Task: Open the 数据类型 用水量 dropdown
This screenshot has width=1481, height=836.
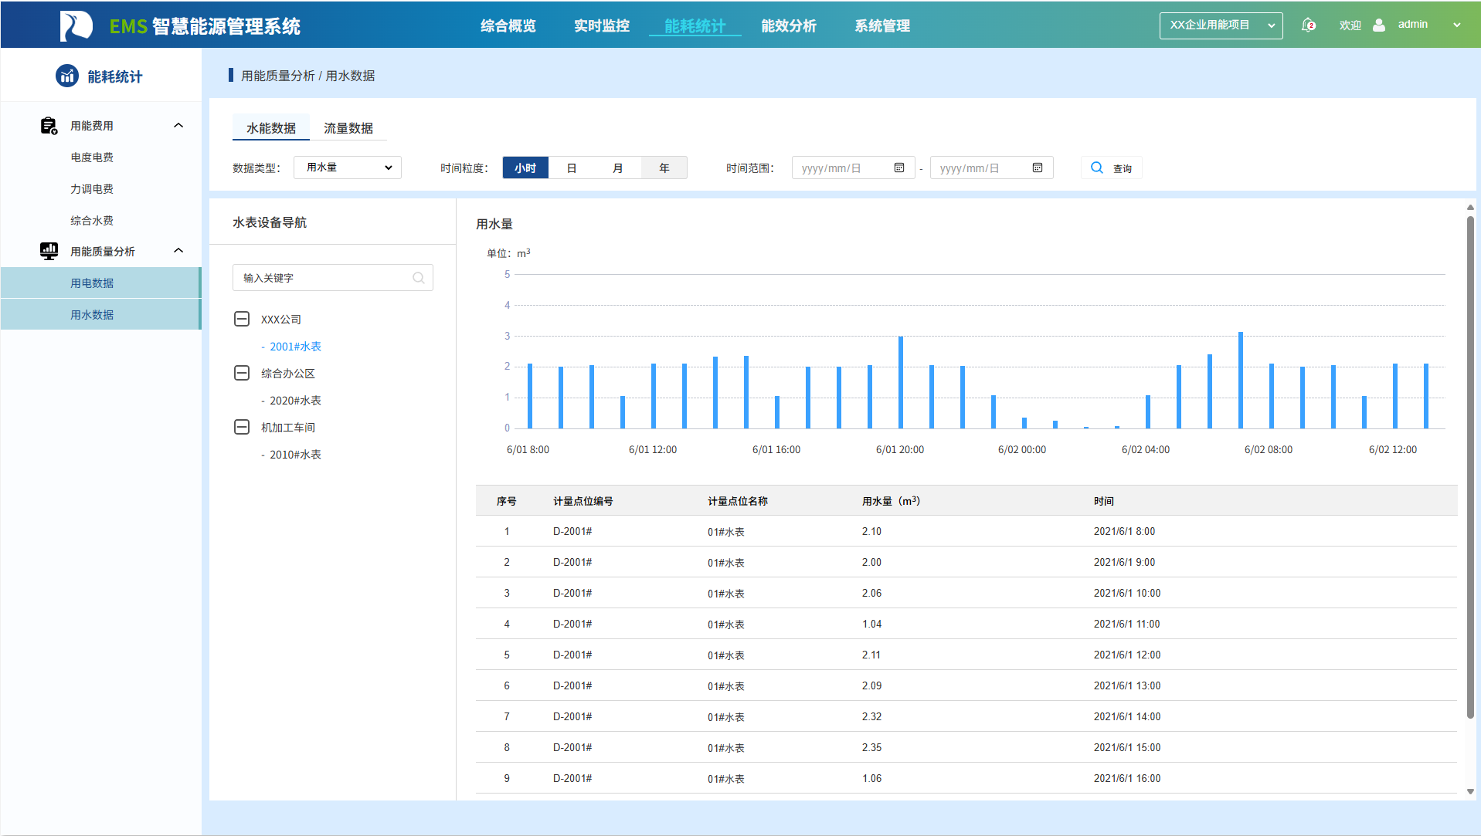Action: point(348,168)
